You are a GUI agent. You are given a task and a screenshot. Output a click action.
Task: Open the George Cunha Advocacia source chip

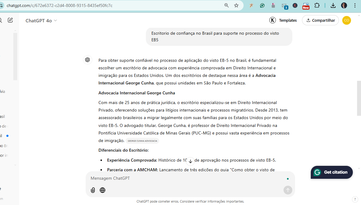(142, 141)
